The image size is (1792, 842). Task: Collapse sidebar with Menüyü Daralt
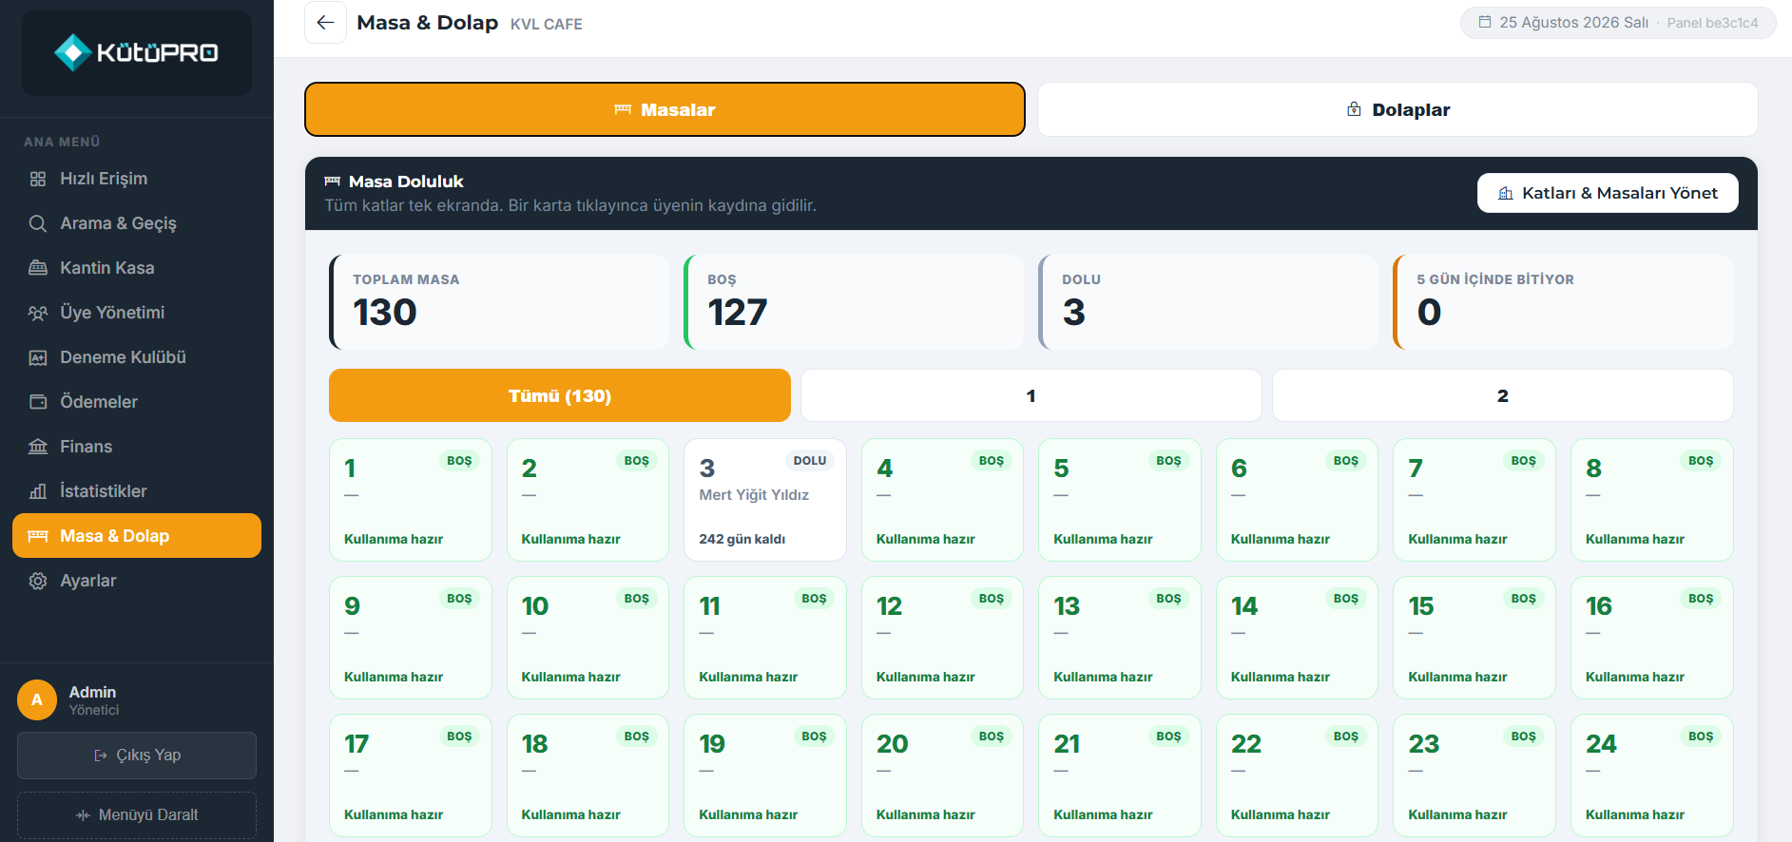(137, 815)
